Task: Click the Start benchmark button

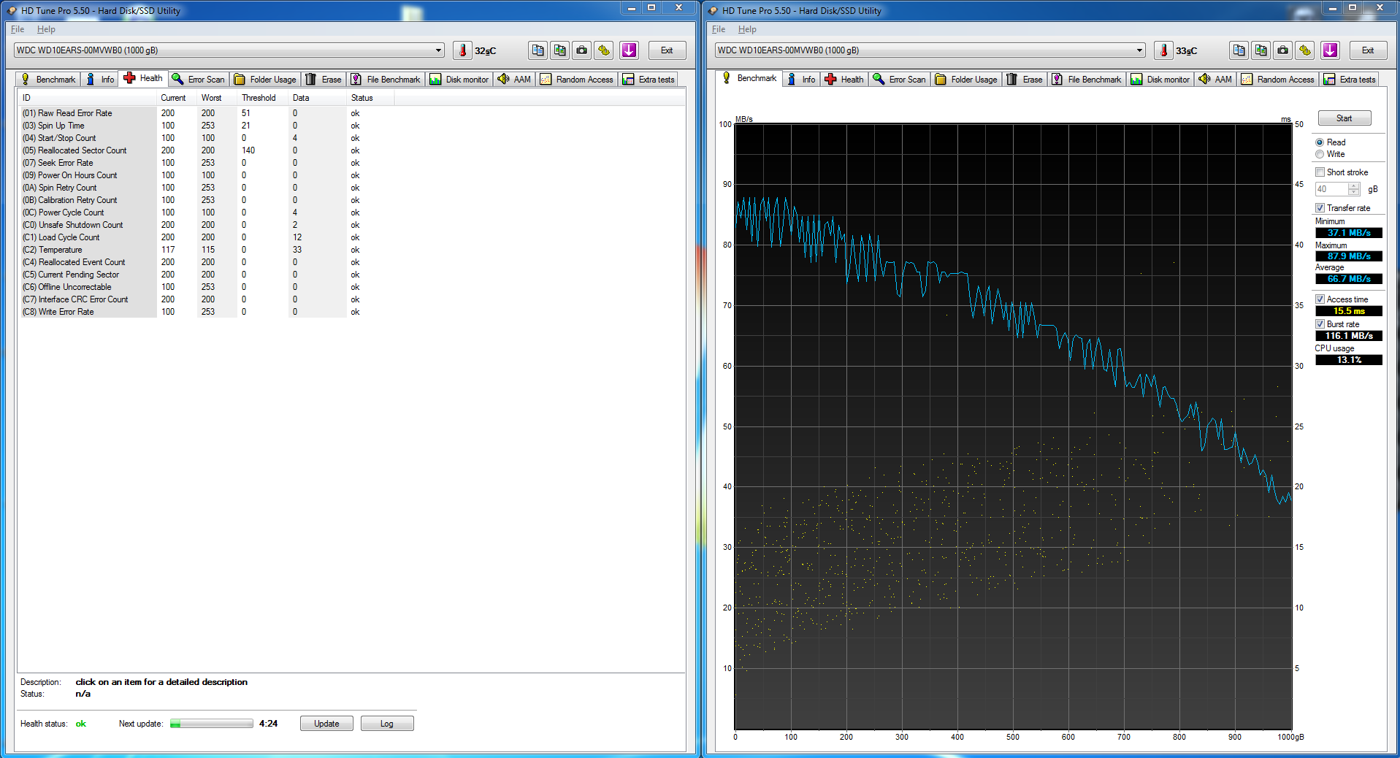Action: tap(1344, 118)
